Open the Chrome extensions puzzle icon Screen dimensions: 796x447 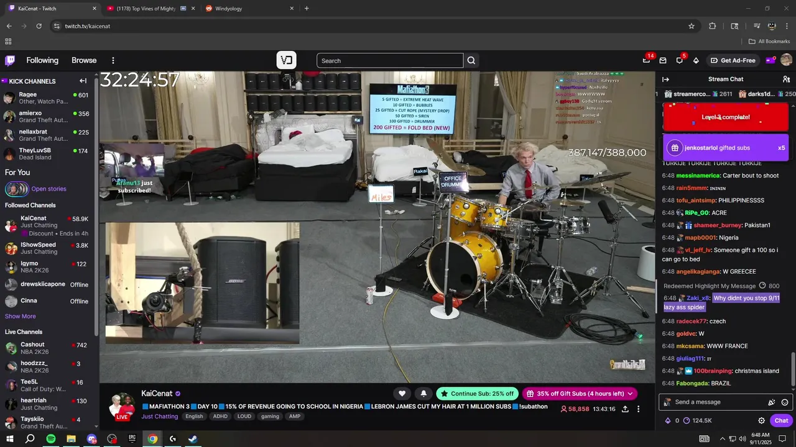click(x=713, y=26)
